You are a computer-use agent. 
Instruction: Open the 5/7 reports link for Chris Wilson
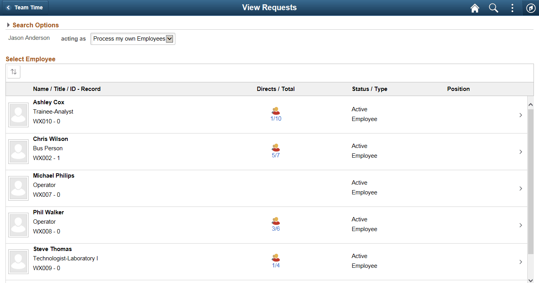point(276,155)
